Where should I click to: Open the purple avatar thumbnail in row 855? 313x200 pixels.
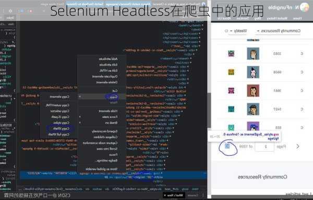253,126
